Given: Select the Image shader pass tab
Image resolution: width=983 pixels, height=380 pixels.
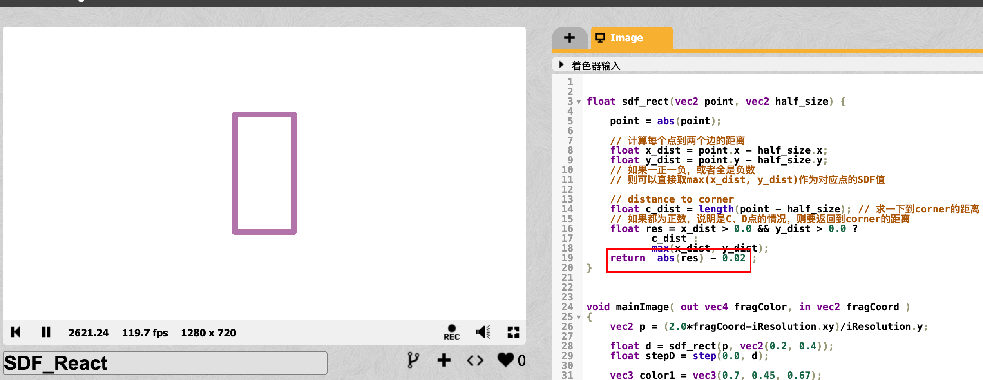Looking at the screenshot, I should [626, 37].
